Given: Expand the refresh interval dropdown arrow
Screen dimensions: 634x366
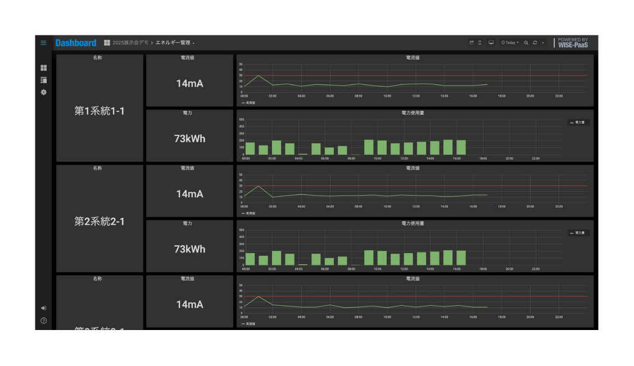Looking at the screenshot, I should (x=543, y=43).
